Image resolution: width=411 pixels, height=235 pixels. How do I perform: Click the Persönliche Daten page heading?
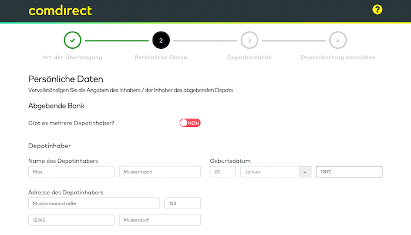tap(66, 79)
